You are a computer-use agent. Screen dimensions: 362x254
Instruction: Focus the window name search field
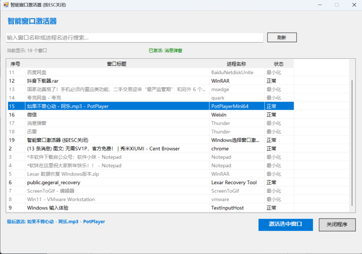135,37
